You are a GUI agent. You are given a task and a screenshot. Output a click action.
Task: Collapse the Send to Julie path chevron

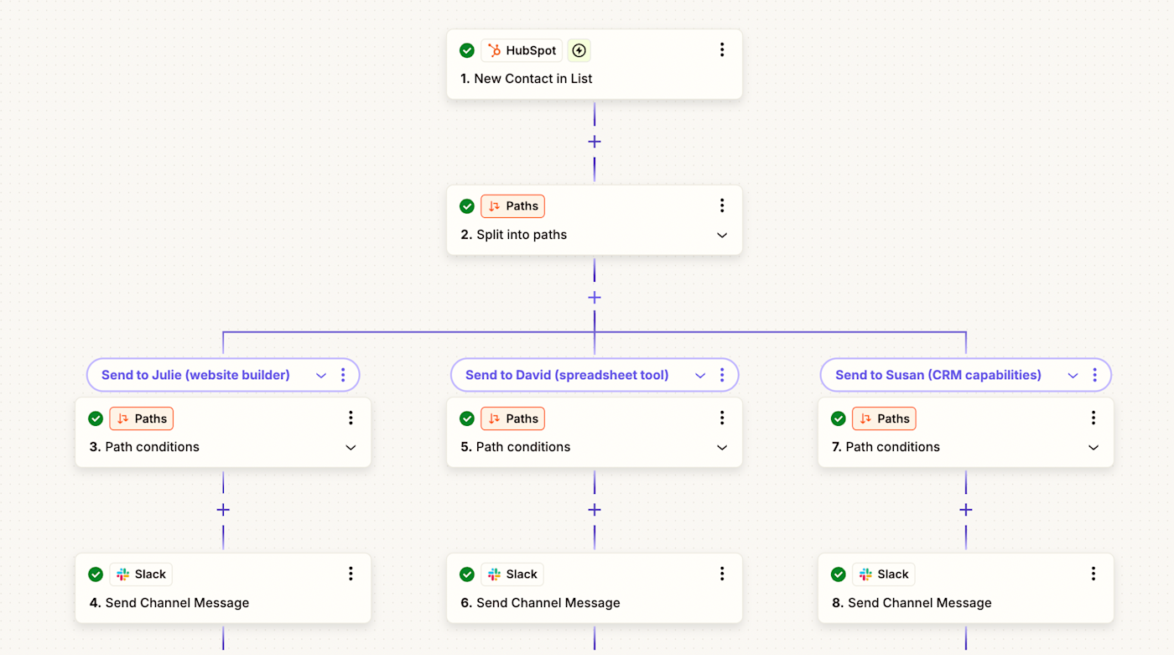pyautogui.click(x=321, y=376)
